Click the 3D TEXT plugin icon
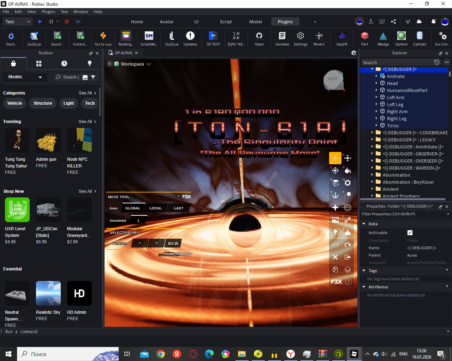This screenshot has width=452, height=361. 213,38
